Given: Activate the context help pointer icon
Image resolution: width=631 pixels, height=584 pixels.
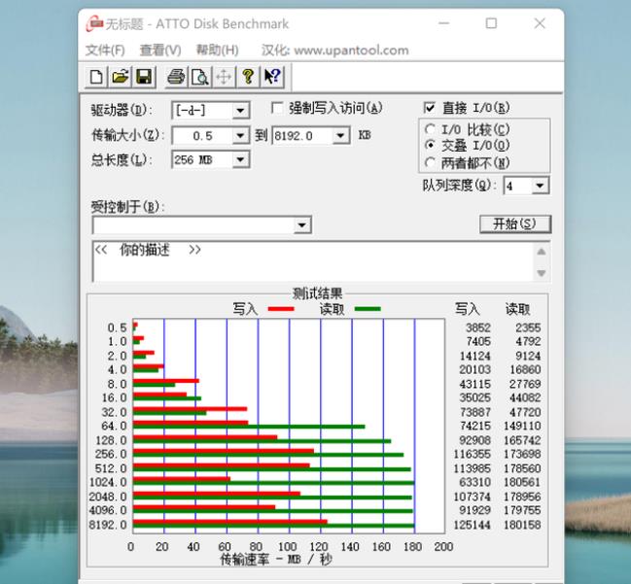Looking at the screenshot, I should pyautogui.click(x=272, y=77).
